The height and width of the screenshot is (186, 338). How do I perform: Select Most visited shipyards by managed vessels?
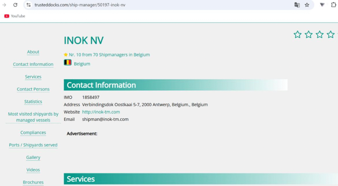click(x=33, y=117)
